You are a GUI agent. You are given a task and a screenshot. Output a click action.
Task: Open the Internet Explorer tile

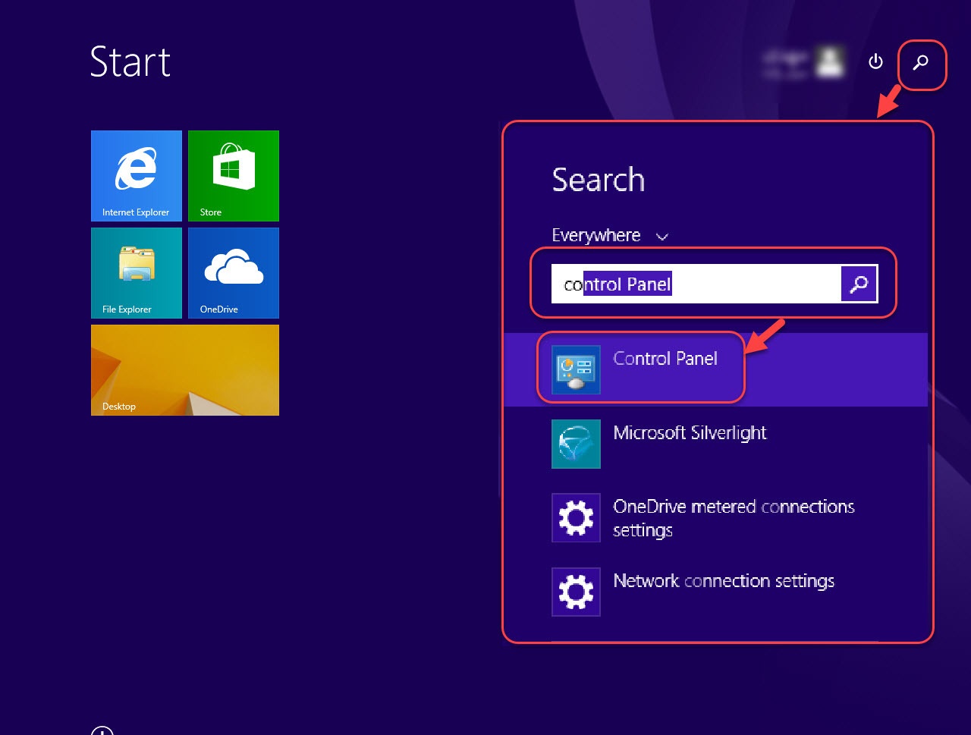click(137, 176)
